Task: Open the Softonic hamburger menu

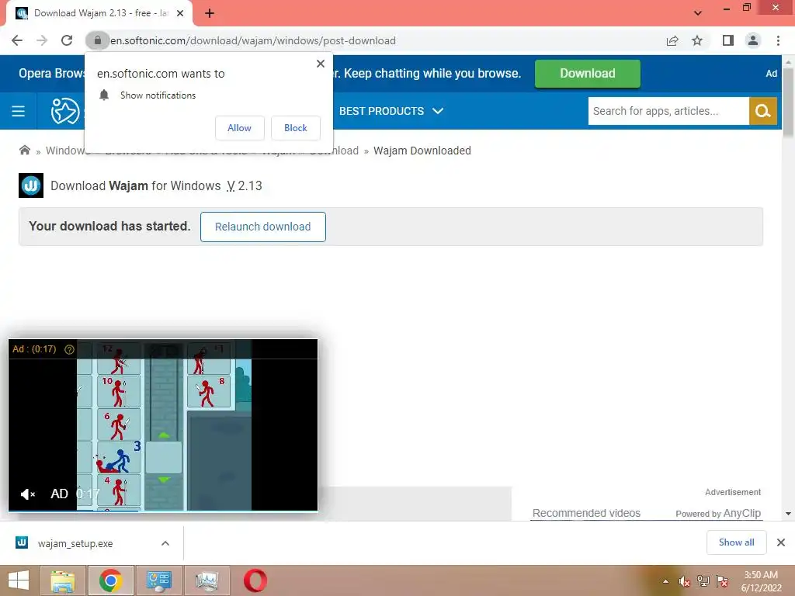Action: tap(19, 111)
